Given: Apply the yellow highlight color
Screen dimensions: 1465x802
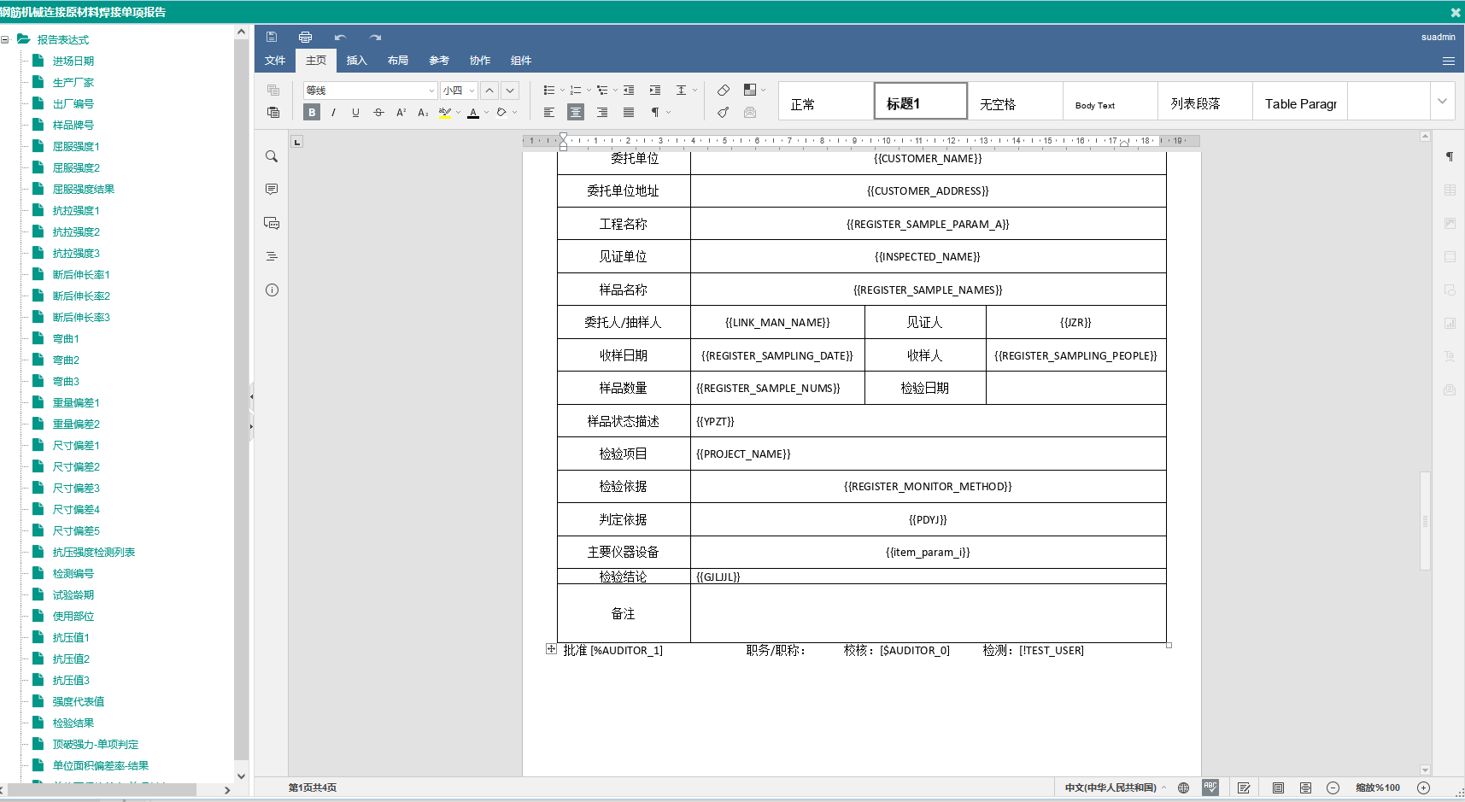Looking at the screenshot, I should (x=444, y=112).
